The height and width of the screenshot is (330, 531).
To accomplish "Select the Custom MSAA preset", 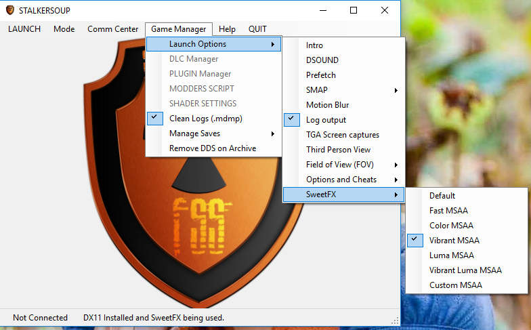I will [467, 285].
